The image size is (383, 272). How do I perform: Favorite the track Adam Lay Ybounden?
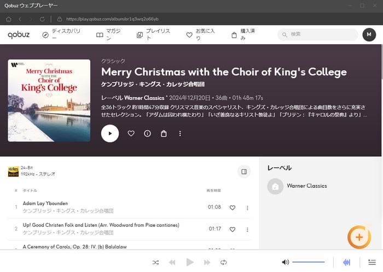click(x=233, y=208)
